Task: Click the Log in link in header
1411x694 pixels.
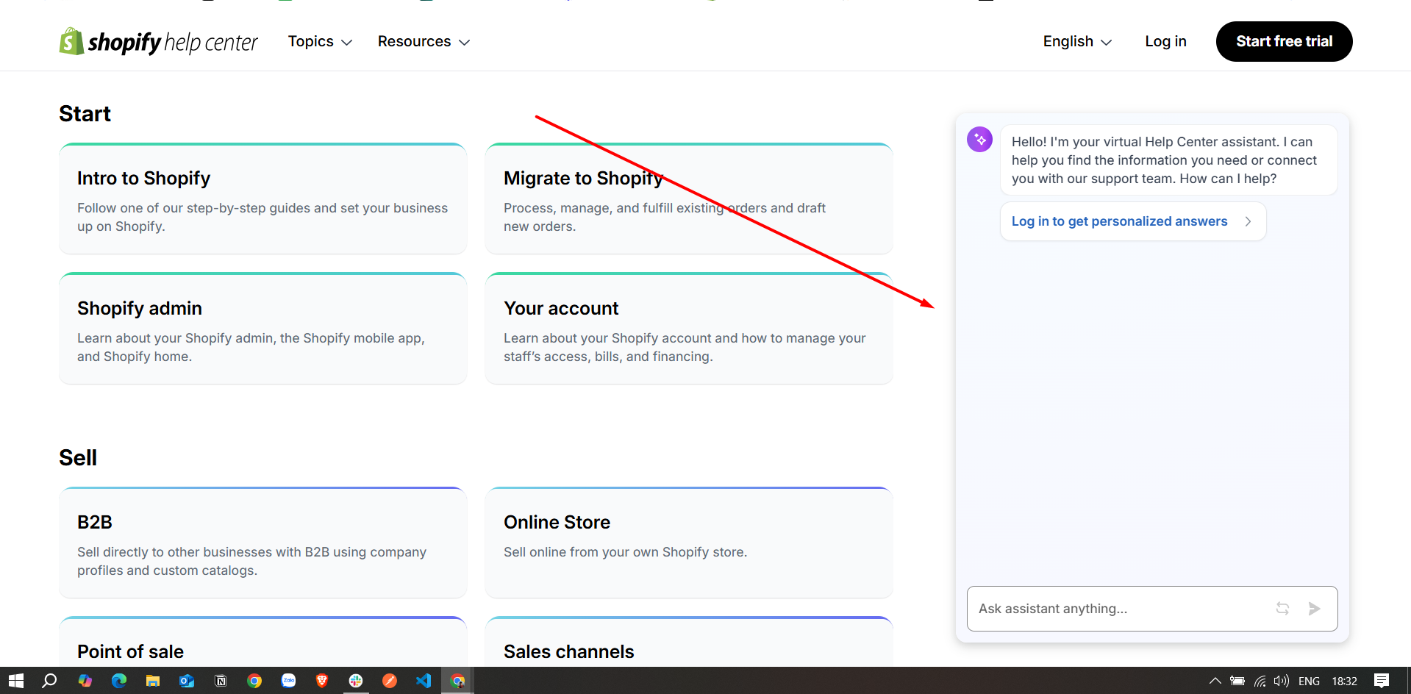Action: click(x=1165, y=42)
